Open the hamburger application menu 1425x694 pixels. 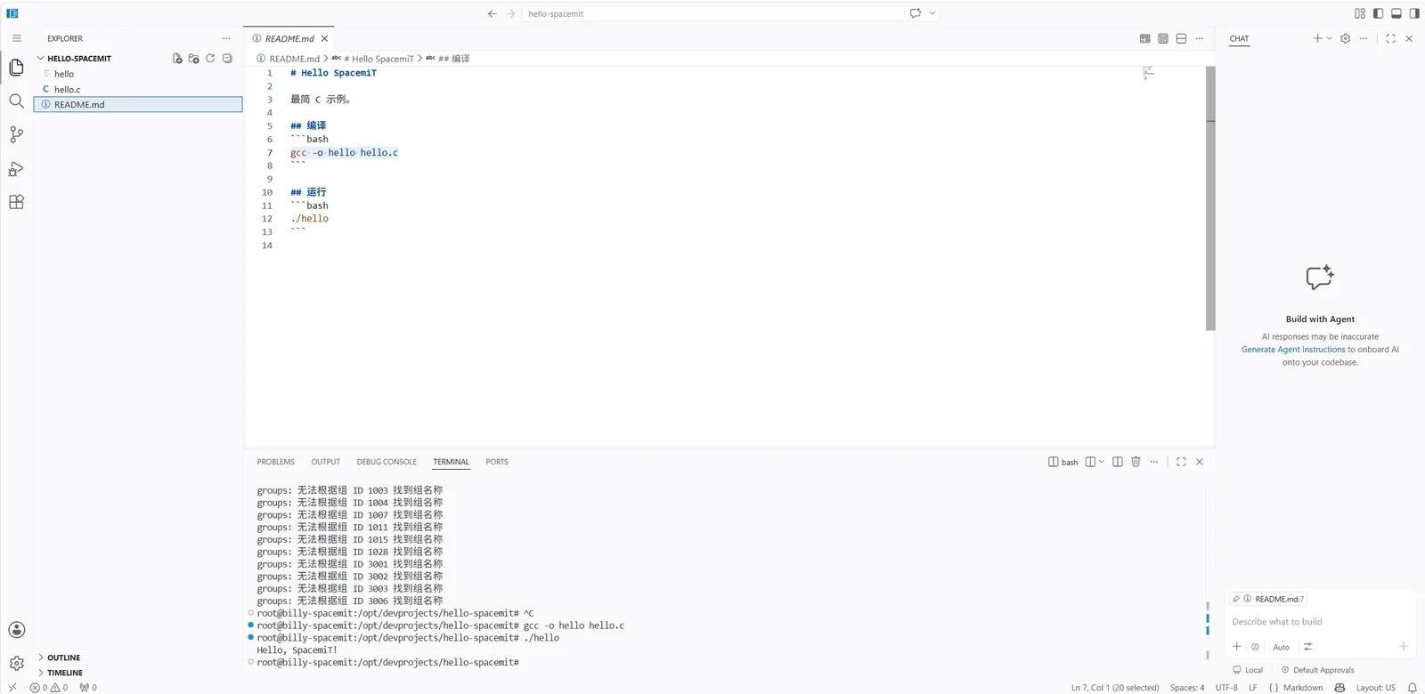tap(16, 38)
